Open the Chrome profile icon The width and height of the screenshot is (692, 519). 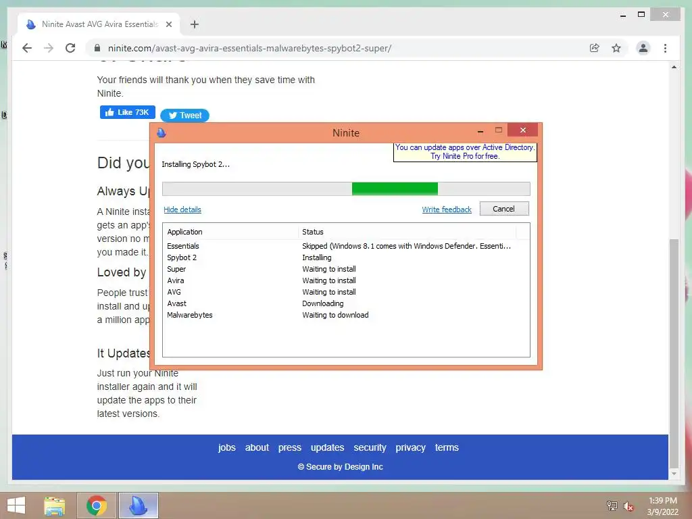pyautogui.click(x=643, y=48)
